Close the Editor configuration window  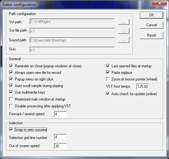click(x=160, y=3)
